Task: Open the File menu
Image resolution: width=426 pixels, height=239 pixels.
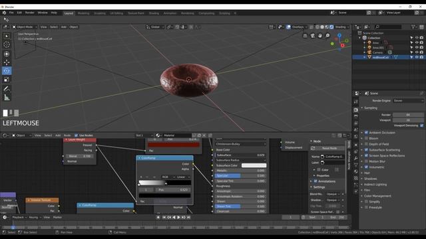Action: tap(11, 13)
